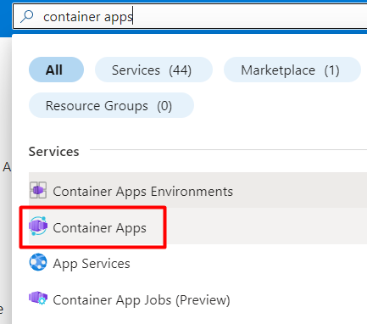Filter results by Services (44)
Viewport: 367px width, 324px height.
(x=153, y=70)
